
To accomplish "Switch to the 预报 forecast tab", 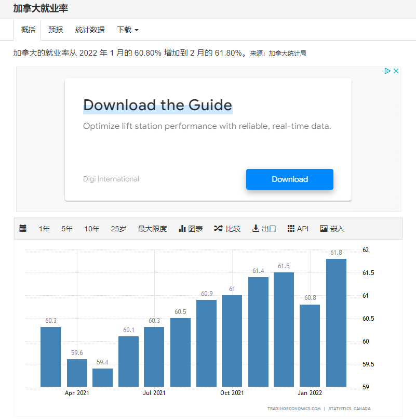I will pyautogui.click(x=56, y=30).
